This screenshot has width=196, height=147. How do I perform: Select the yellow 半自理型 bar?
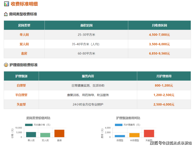(134, 135)
